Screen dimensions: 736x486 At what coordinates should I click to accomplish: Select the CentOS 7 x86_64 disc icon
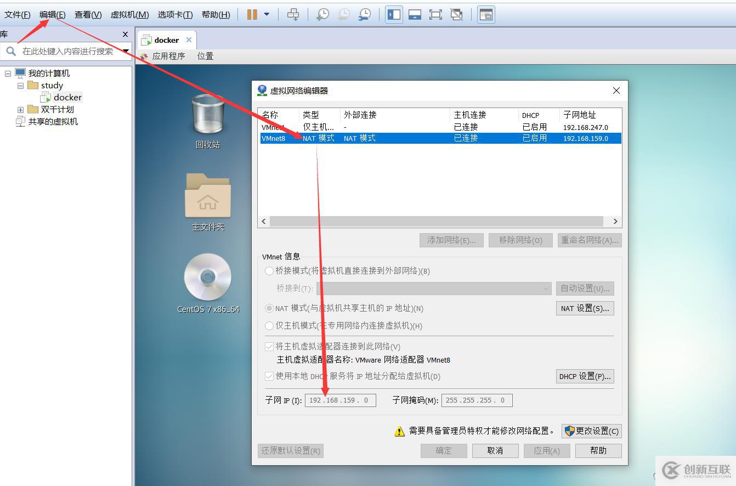tap(208, 283)
